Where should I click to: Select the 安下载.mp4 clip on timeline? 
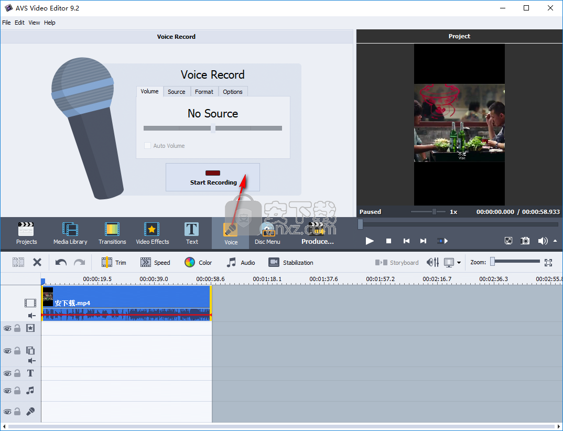[x=126, y=303]
